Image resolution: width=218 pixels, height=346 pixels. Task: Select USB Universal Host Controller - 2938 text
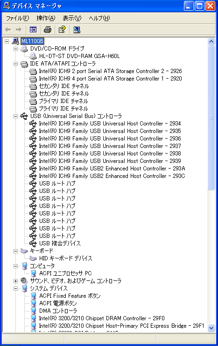pyautogui.click(x=110, y=154)
